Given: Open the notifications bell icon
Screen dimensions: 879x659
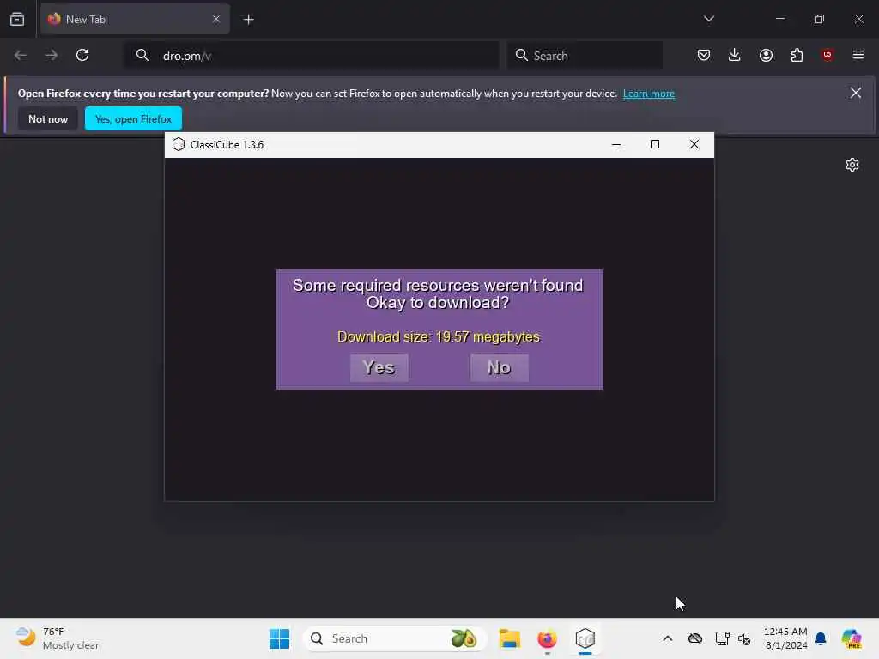Looking at the screenshot, I should click(x=821, y=638).
